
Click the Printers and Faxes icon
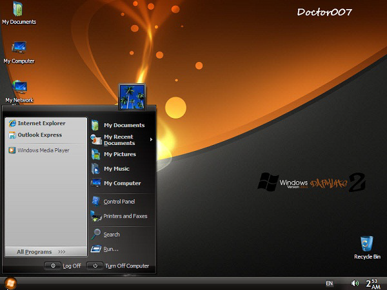(95, 216)
